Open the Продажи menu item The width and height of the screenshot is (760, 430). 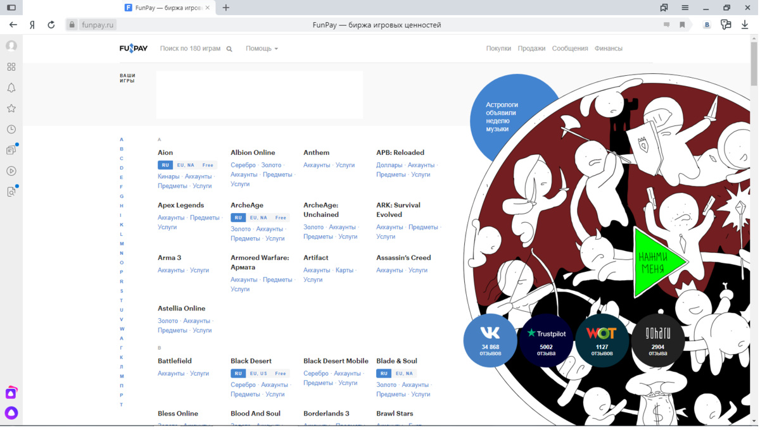[x=531, y=49]
